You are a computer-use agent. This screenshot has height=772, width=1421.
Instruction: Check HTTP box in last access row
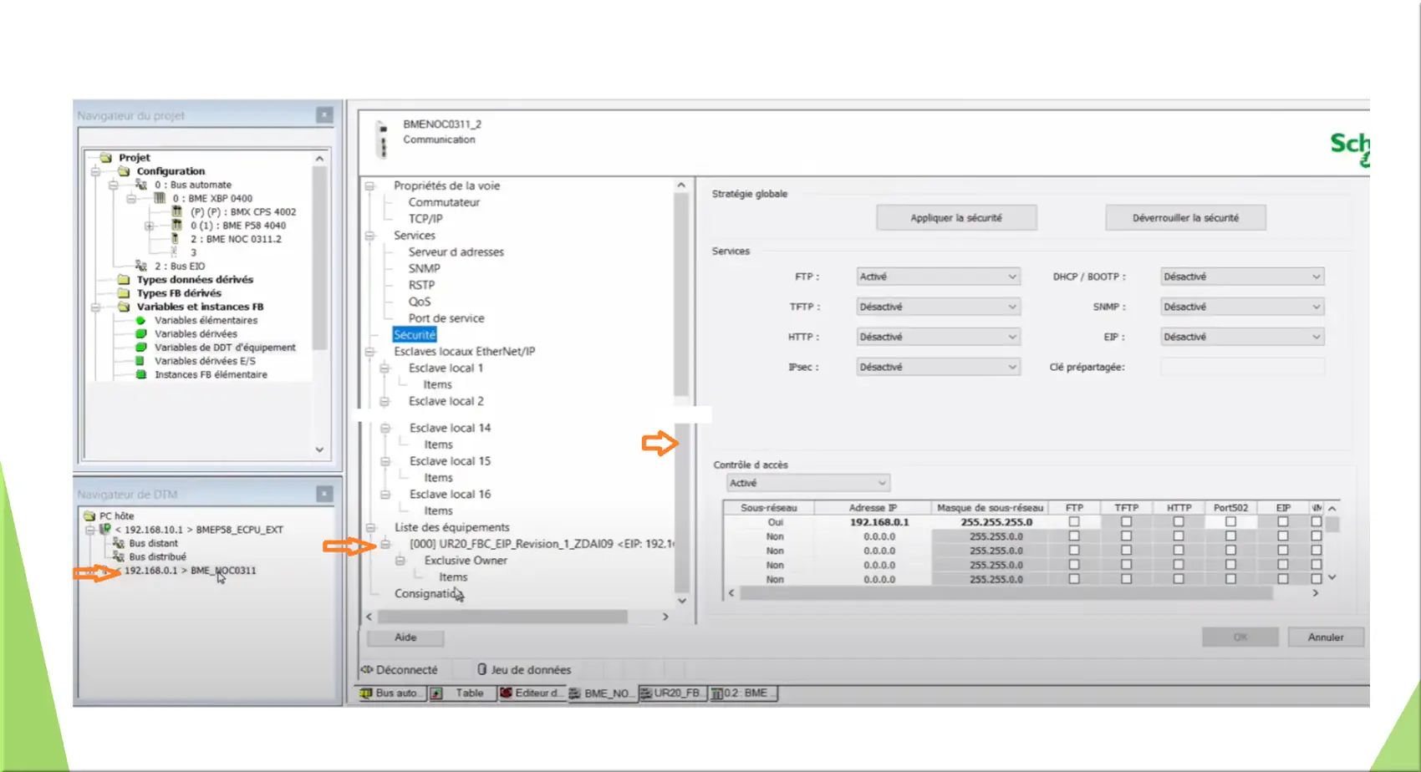tap(1179, 578)
